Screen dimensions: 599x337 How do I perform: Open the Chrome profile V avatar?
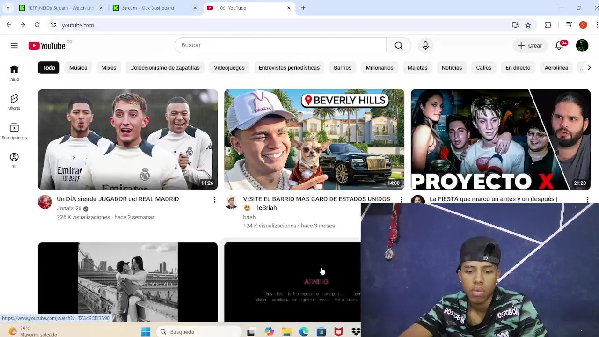[583, 25]
